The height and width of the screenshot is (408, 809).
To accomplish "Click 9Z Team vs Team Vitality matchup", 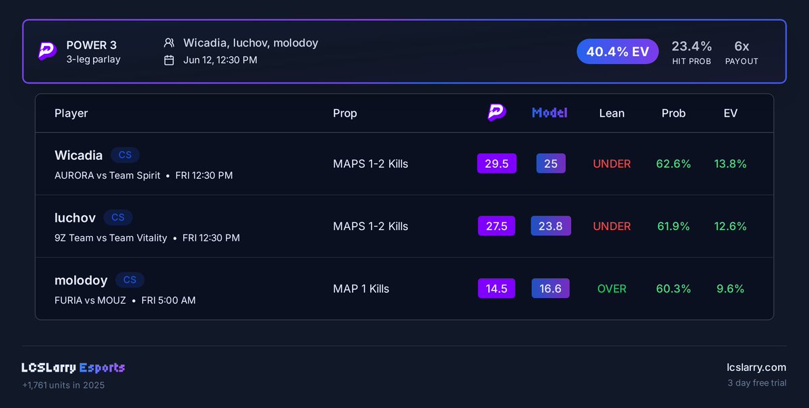I will click(111, 238).
